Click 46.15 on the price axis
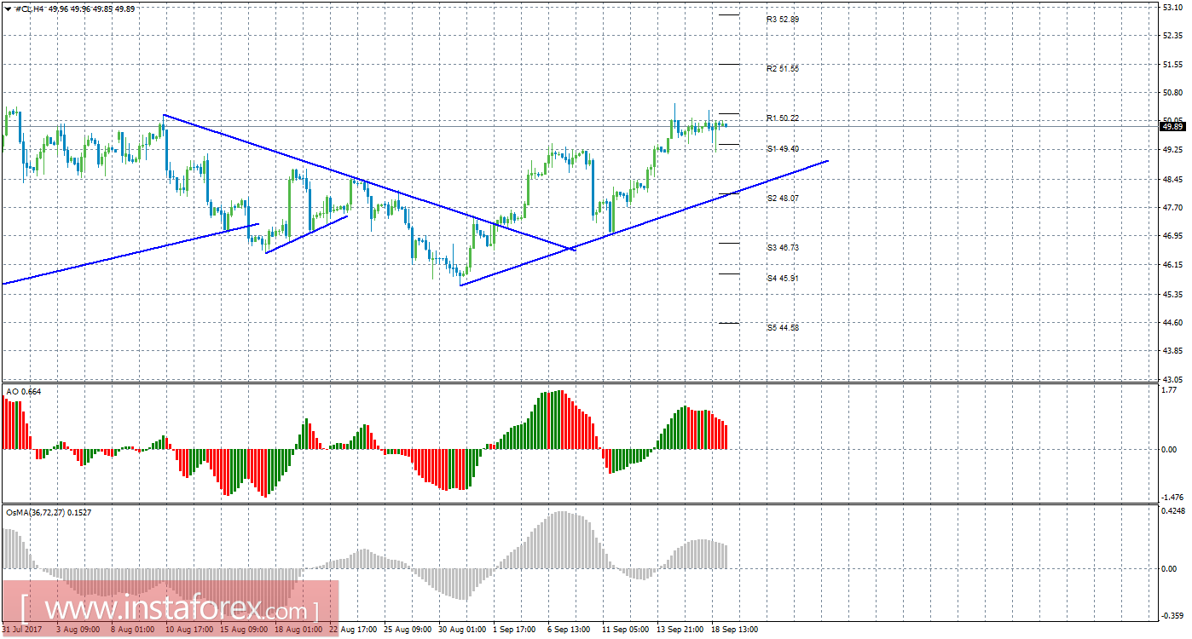 1172,265
